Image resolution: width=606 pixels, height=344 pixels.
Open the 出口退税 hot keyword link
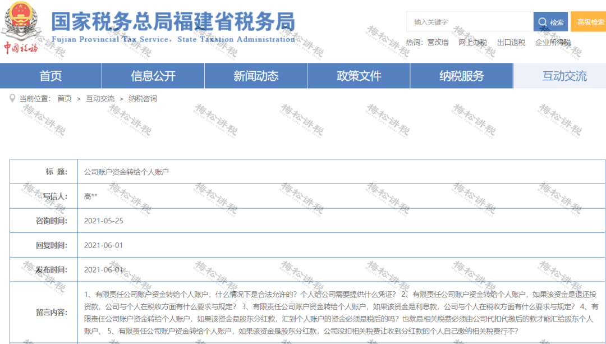pos(509,42)
